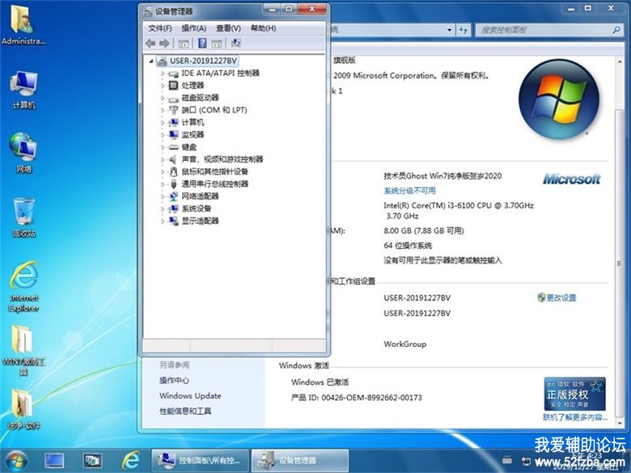This screenshot has height=473, width=631.
Task: Click the blue Help icon in Device Manager toolbar
Action: pos(202,43)
